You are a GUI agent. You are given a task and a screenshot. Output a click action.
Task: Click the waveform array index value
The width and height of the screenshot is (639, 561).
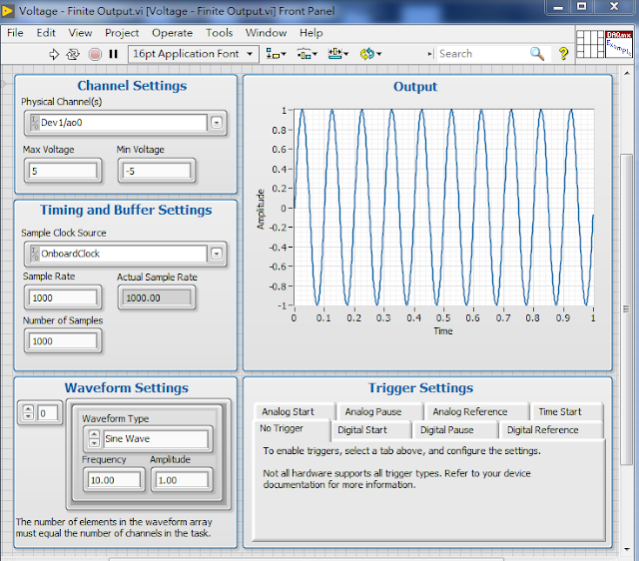(48, 413)
